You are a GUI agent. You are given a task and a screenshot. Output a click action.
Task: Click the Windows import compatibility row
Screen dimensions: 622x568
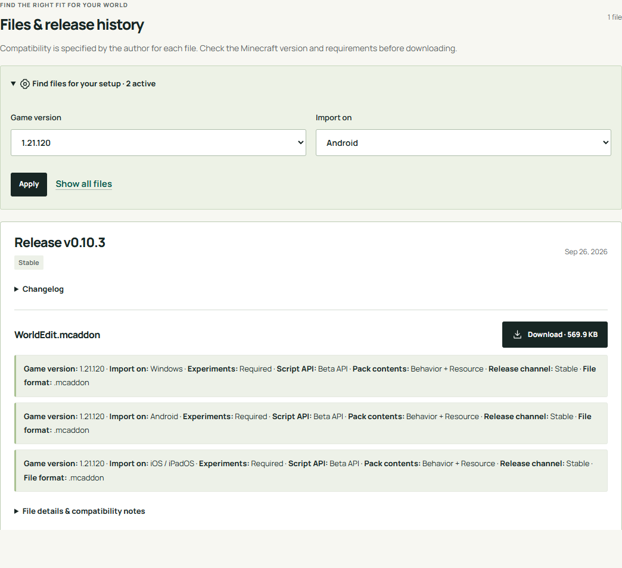click(311, 376)
